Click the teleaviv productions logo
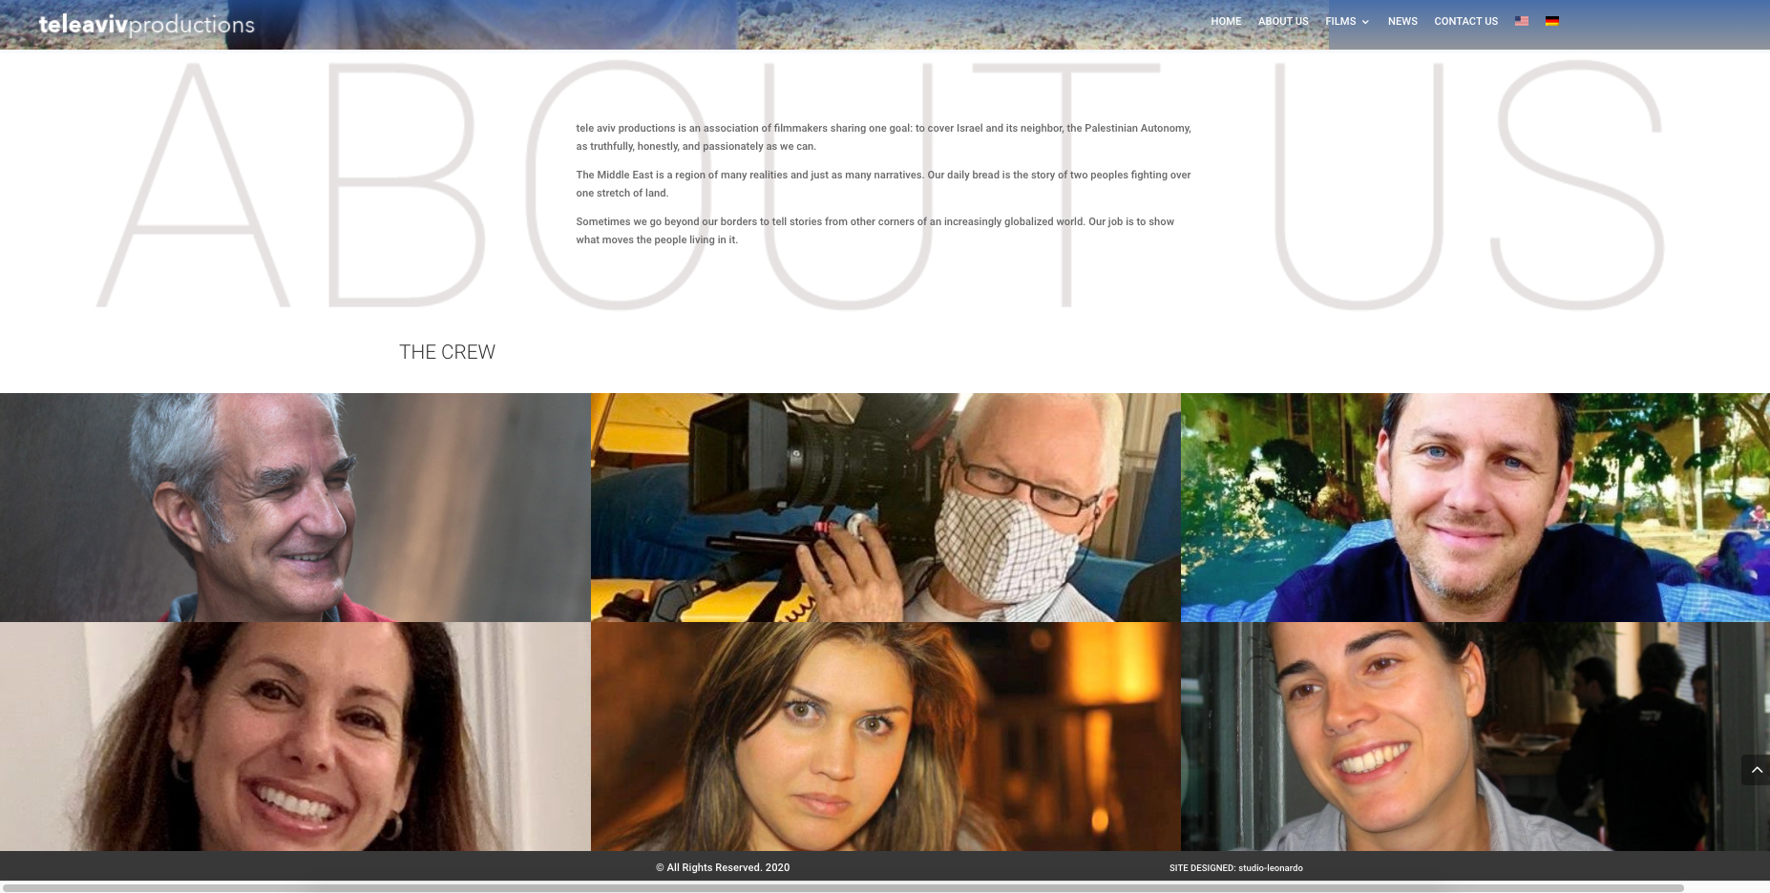The width and height of the screenshot is (1770, 893). tap(146, 24)
